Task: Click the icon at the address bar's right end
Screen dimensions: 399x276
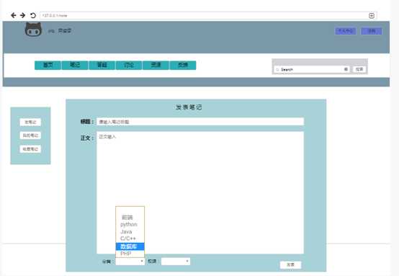Action: tap(371, 16)
